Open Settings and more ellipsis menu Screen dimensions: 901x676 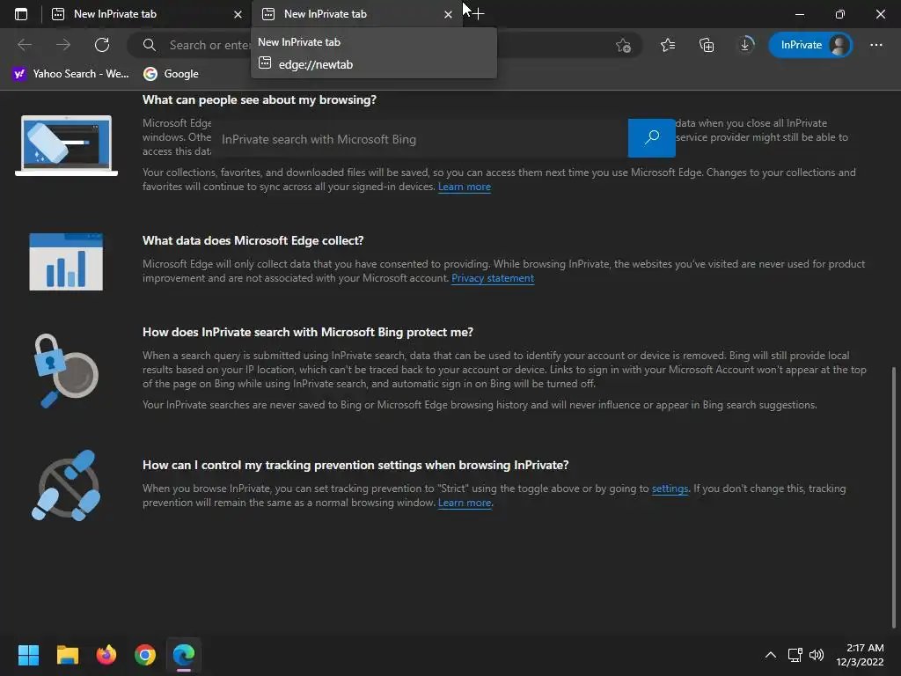pos(875,45)
